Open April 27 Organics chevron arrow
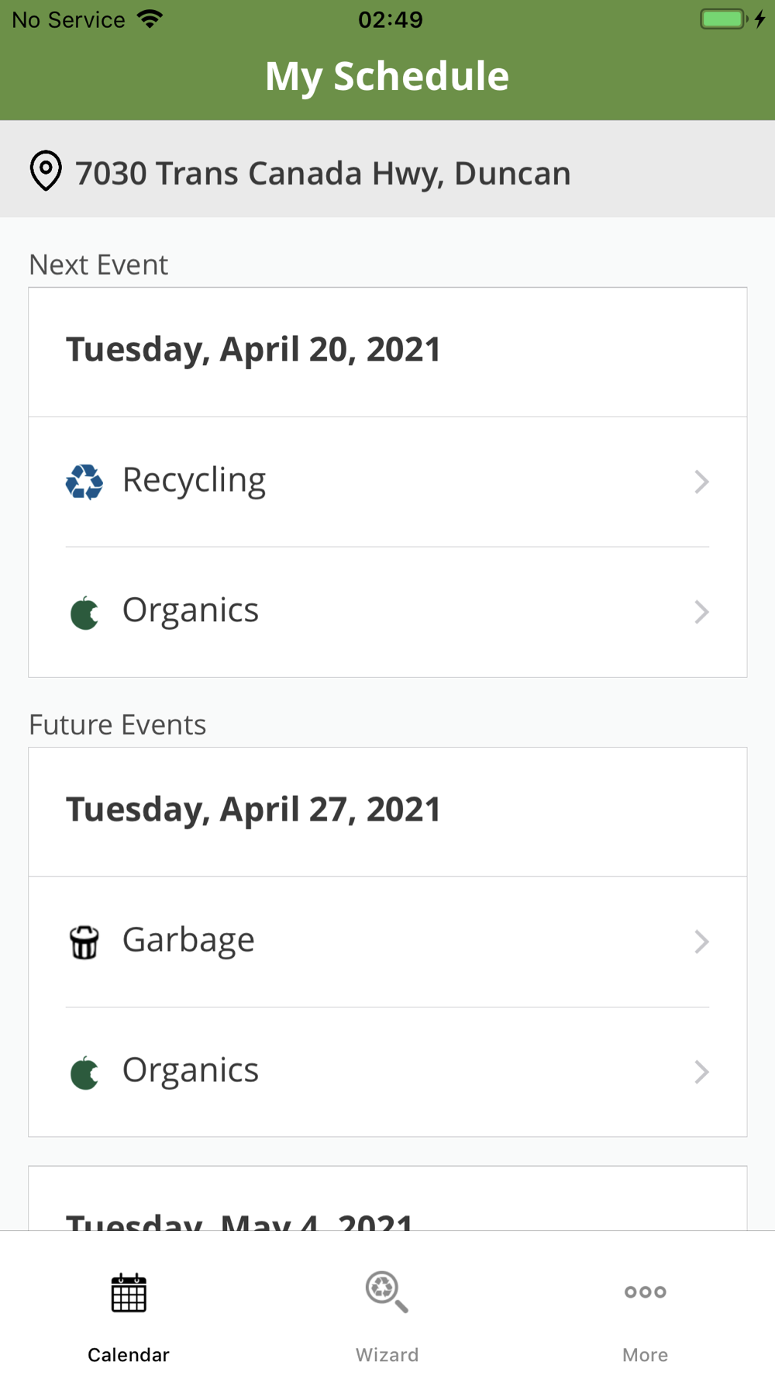 click(x=701, y=1072)
